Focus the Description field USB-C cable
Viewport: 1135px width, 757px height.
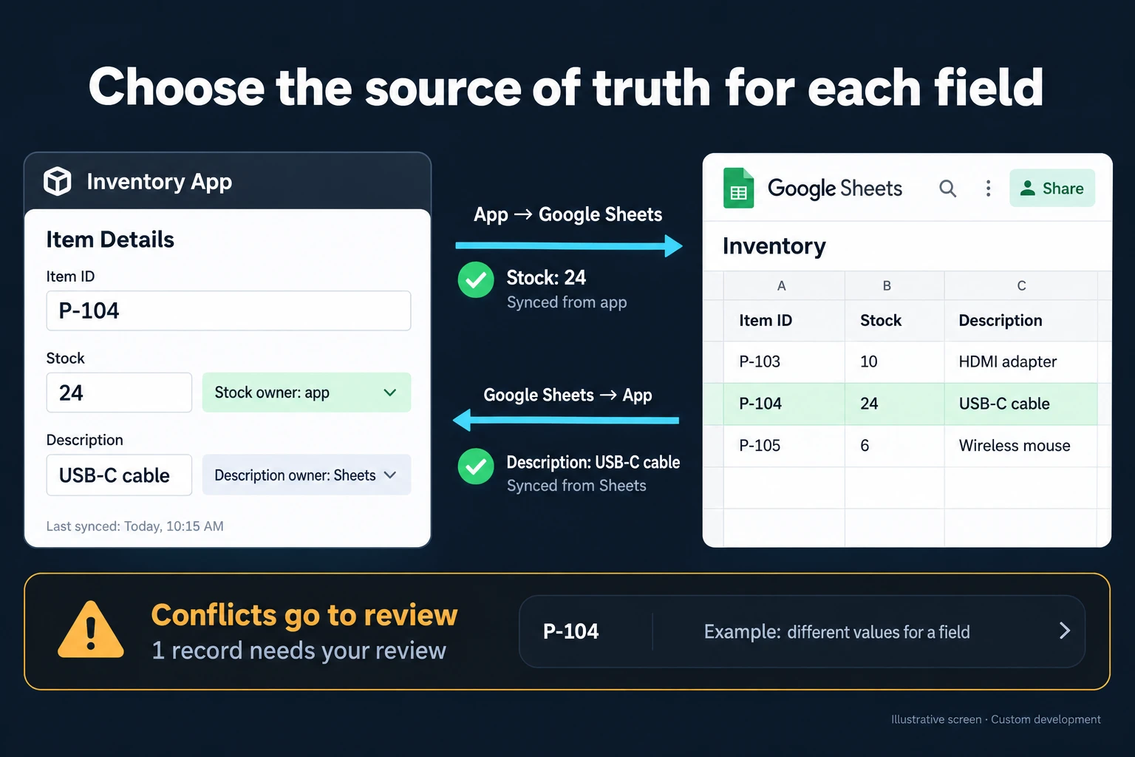point(119,475)
